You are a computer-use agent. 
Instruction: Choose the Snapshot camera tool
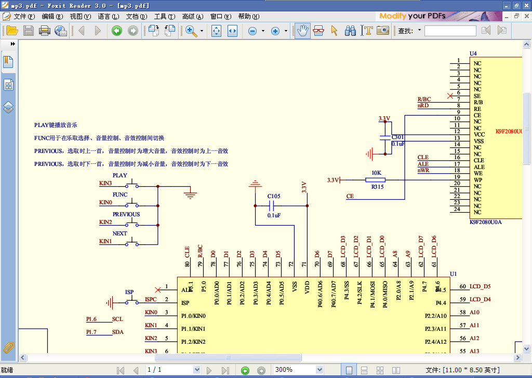[x=383, y=31]
